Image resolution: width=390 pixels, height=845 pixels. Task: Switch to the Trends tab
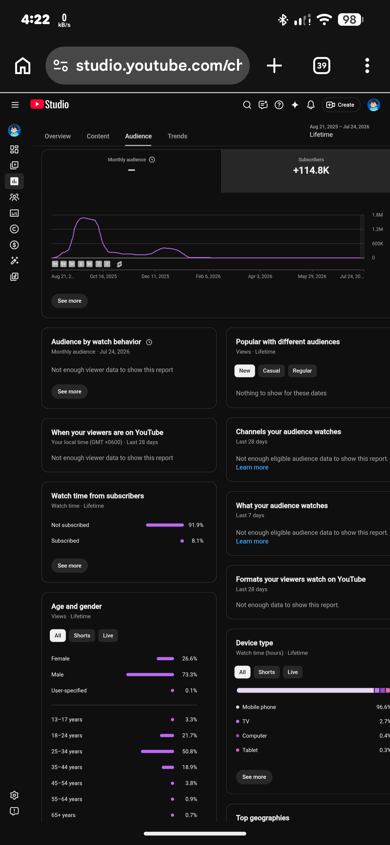point(177,136)
